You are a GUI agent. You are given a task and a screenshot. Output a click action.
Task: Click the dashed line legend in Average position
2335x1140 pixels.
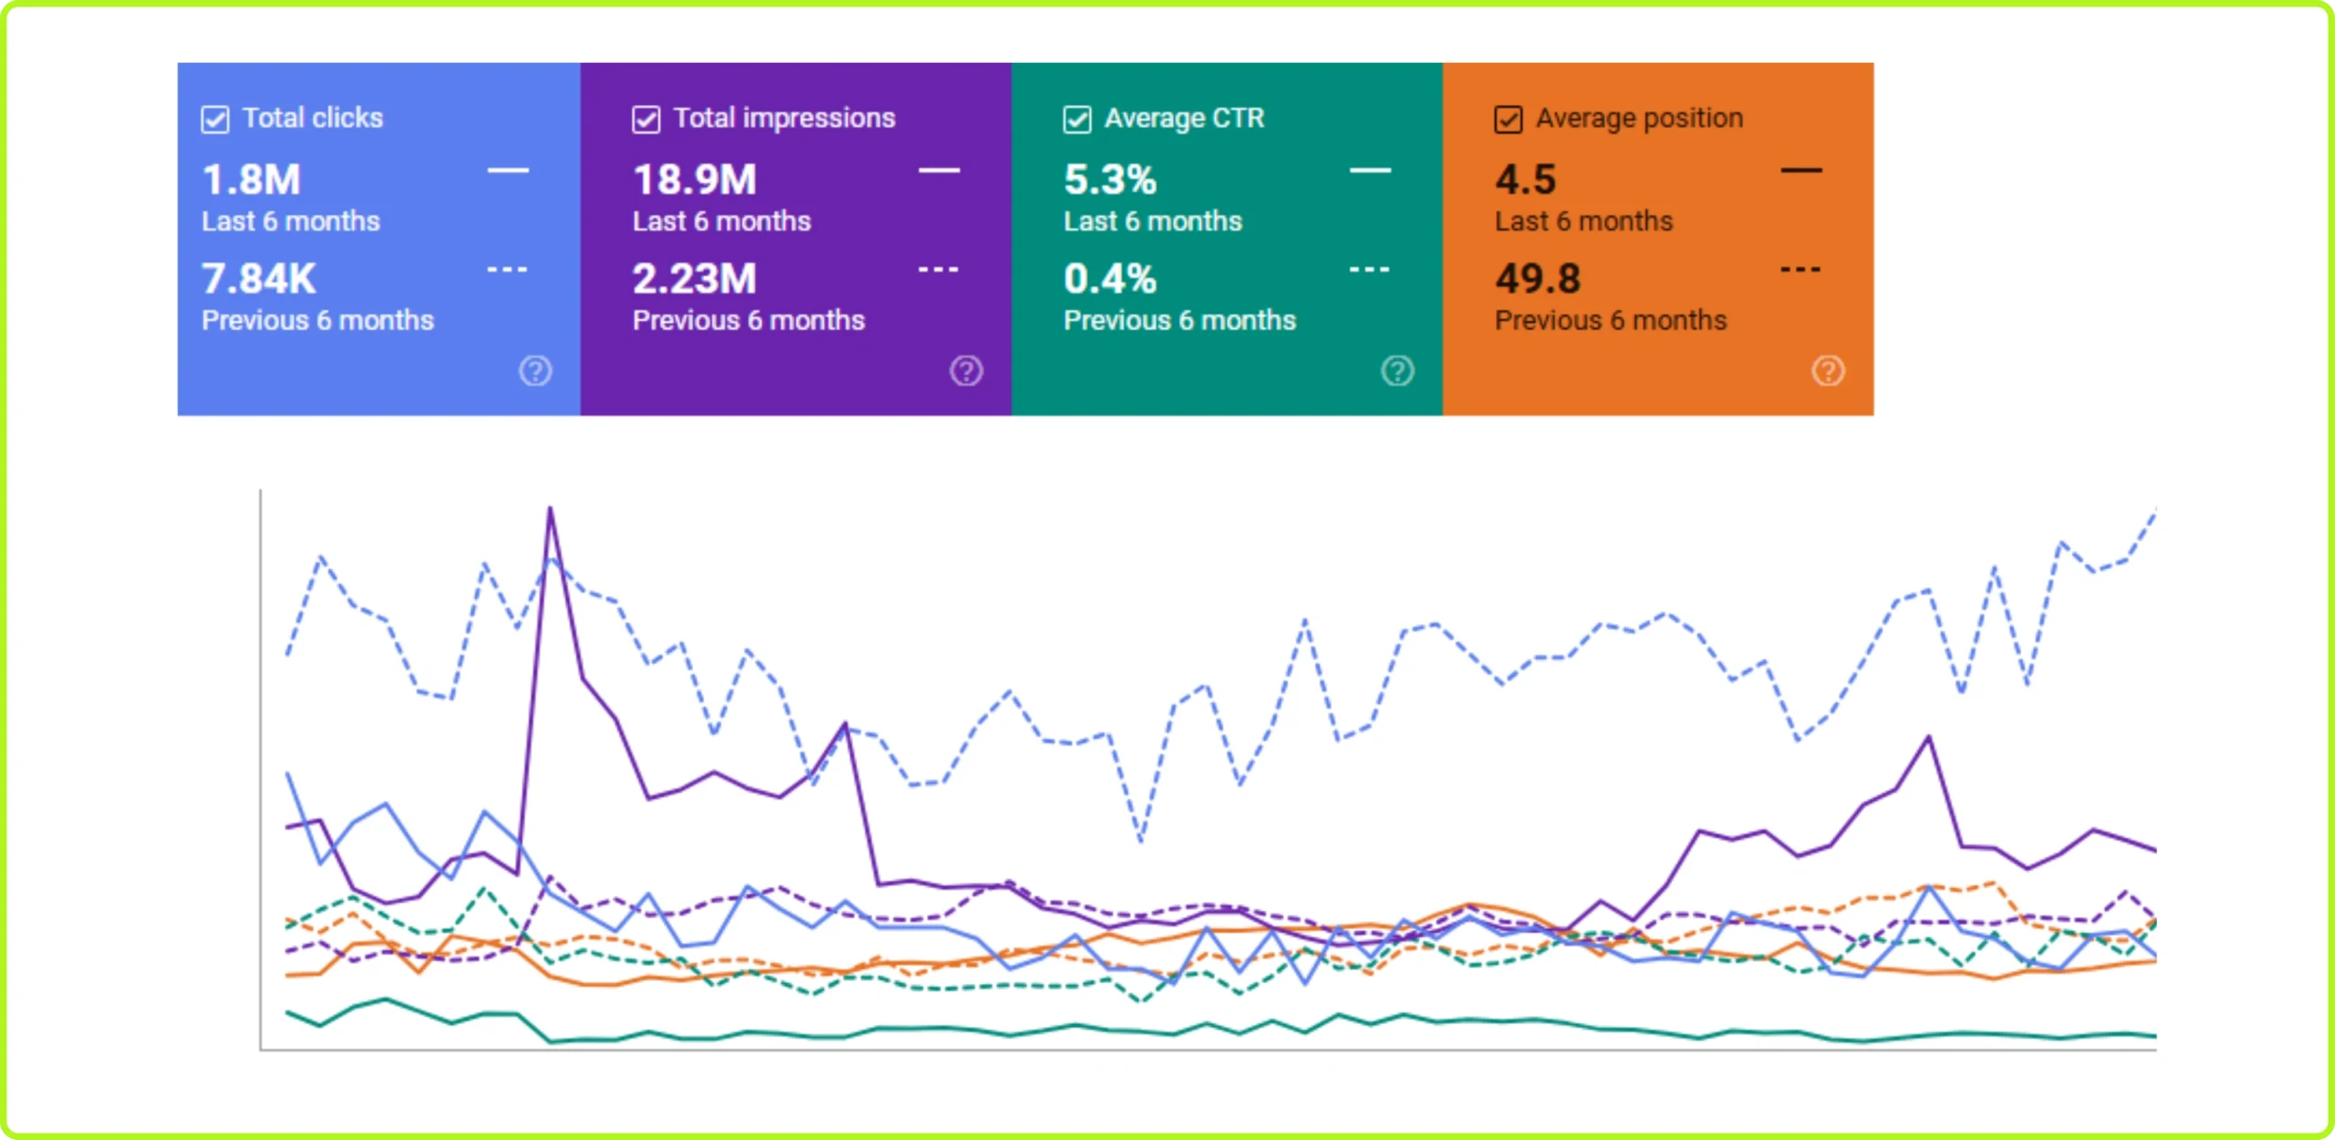click(x=1801, y=270)
